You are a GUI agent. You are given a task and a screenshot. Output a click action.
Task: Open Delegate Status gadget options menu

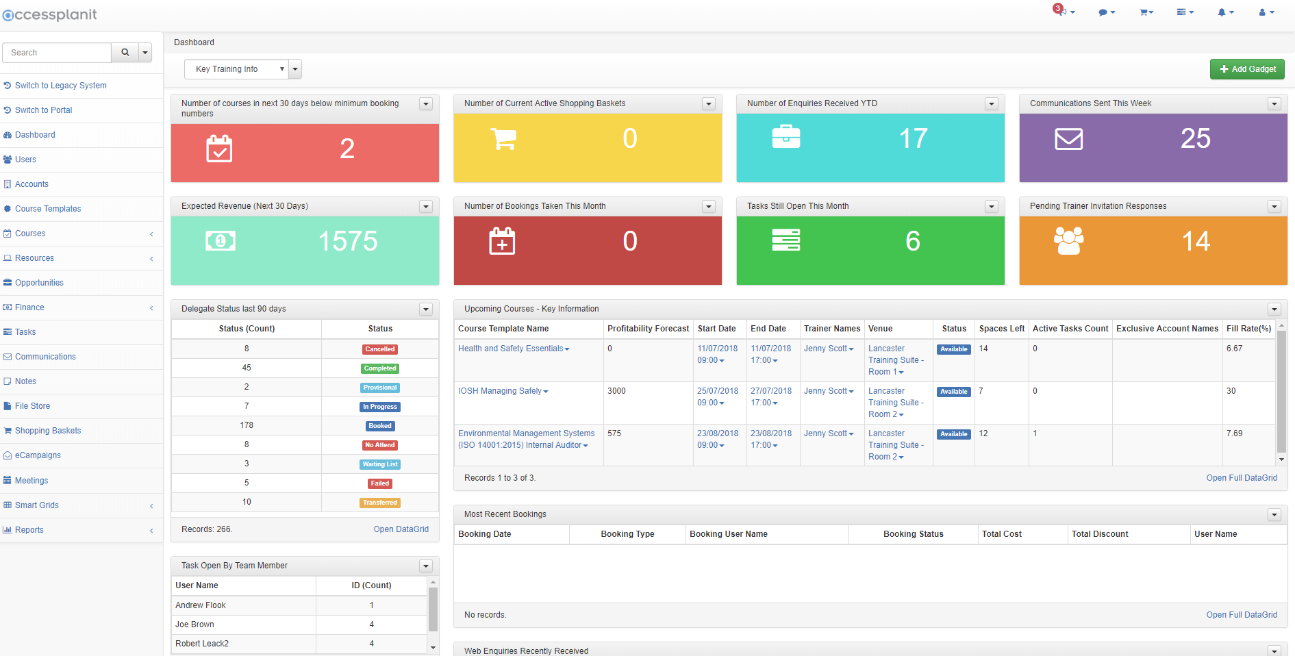(425, 310)
